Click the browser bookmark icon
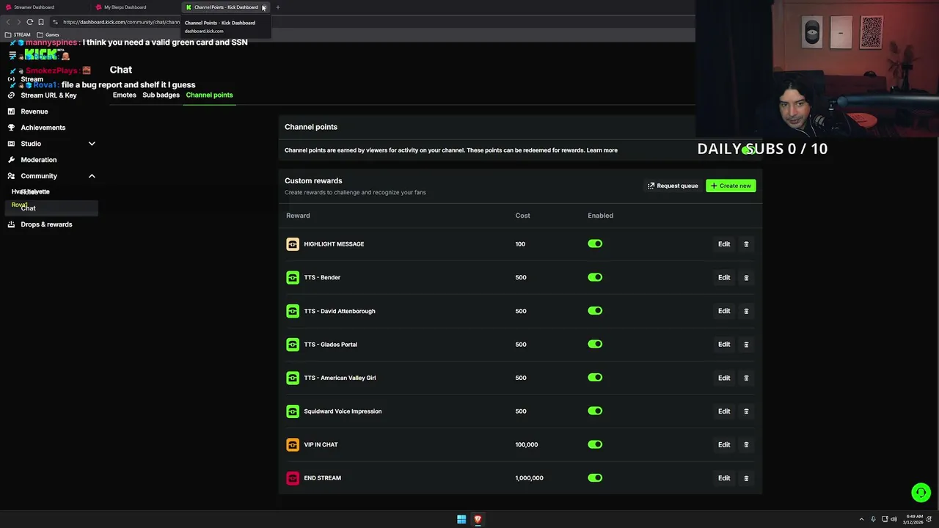The width and height of the screenshot is (939, 528). (41, 22)
